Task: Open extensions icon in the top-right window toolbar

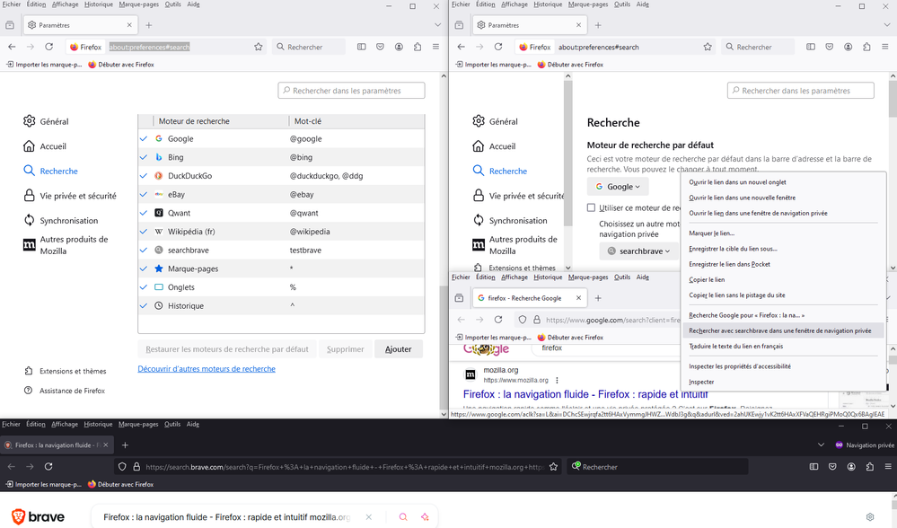Action: (x=866, y=47)
